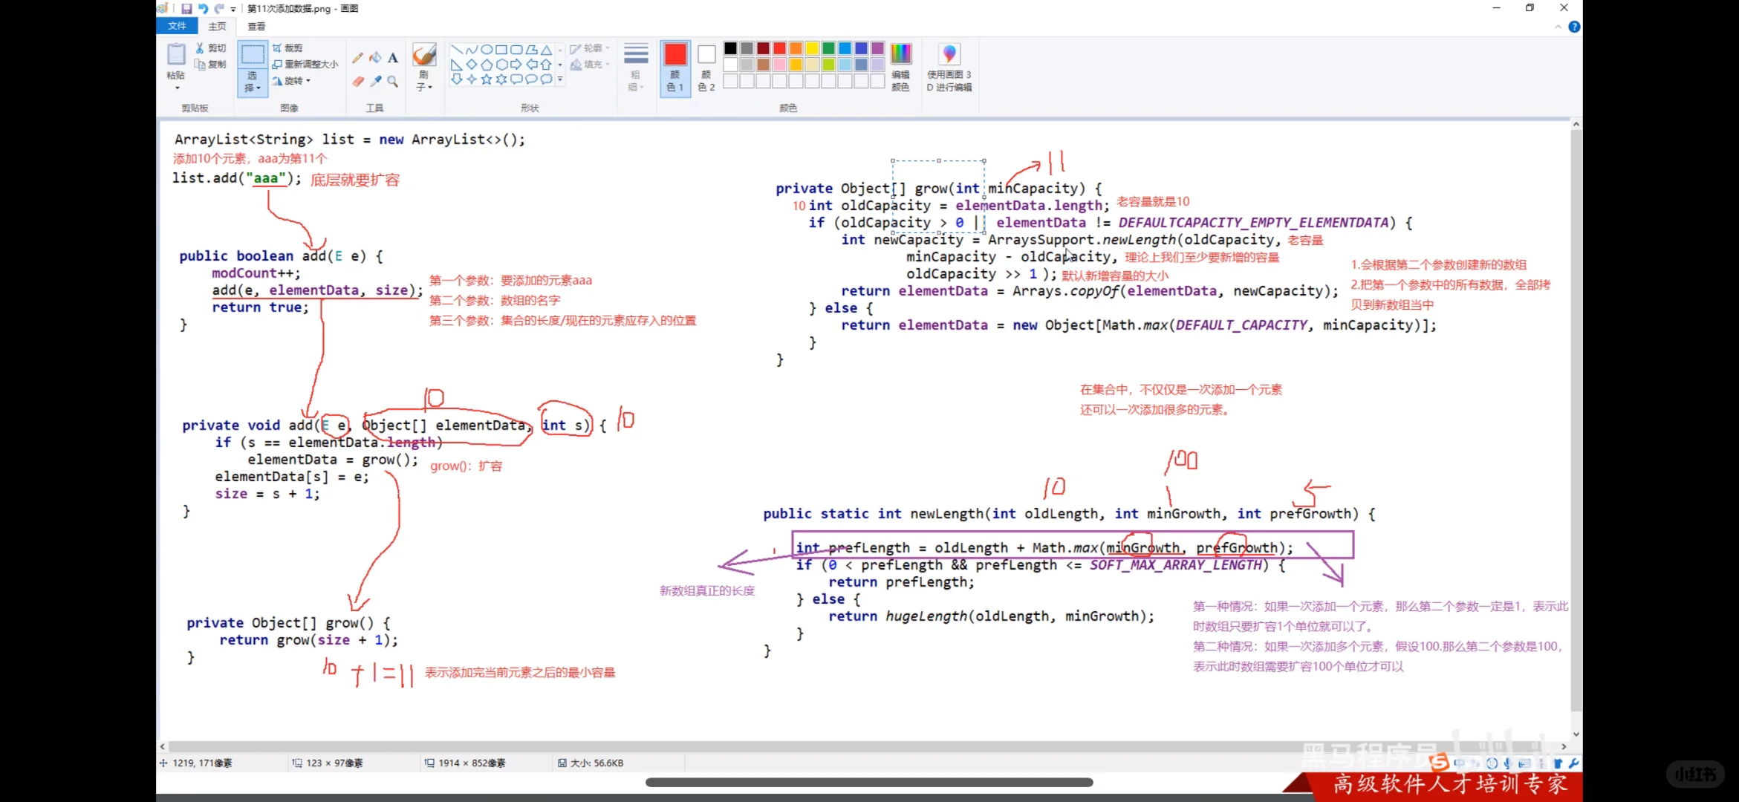
Task: Click Edit with Paint 3D button
Action: [x=949, y=67]
